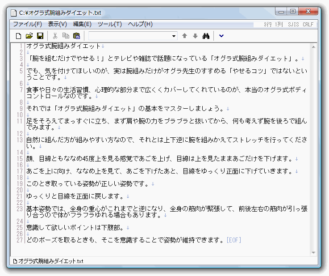
Task: Select the オグラ式腕組みダイエット.txt document tab
Action: pyautogui.click(x=48, y=261)
